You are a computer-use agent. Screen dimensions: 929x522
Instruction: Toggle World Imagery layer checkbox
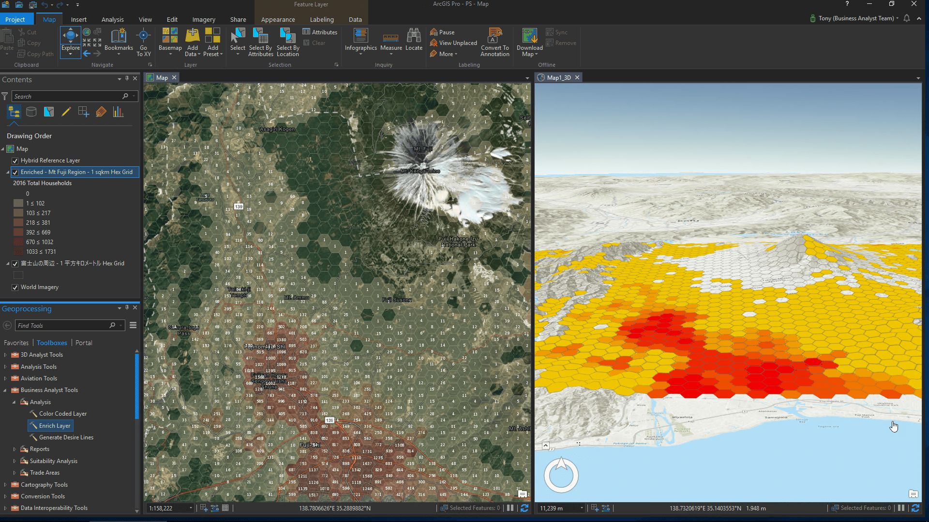(15, 288)
